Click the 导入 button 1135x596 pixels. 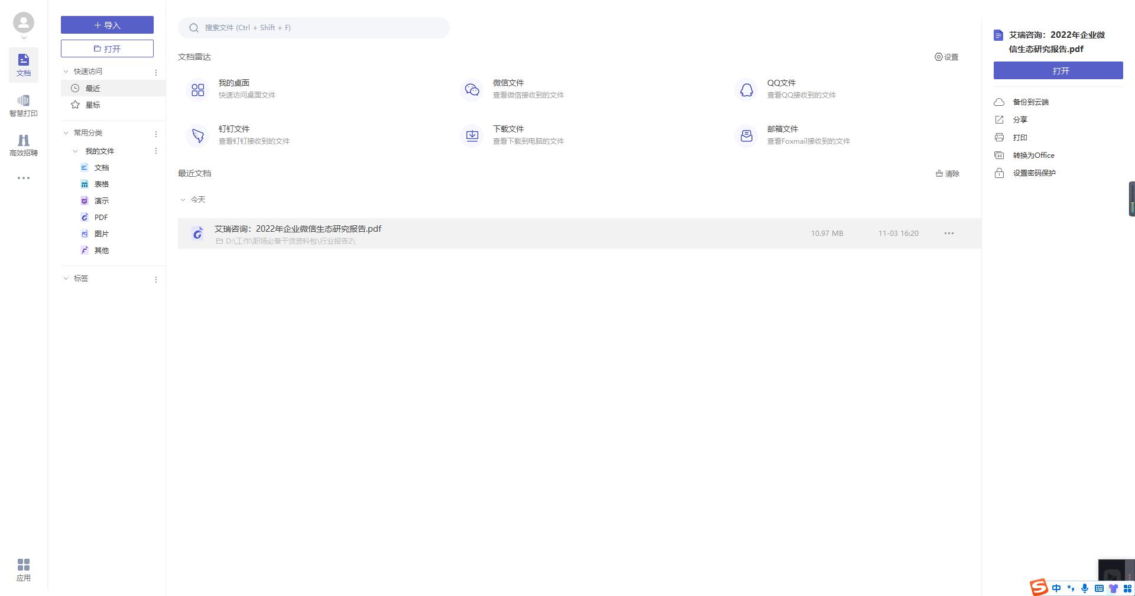(x=106, y=25)
